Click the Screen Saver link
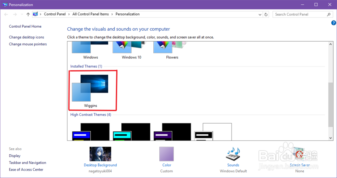Screen dimensions: 337x178 pyautogui.click(x=300, y=165)
